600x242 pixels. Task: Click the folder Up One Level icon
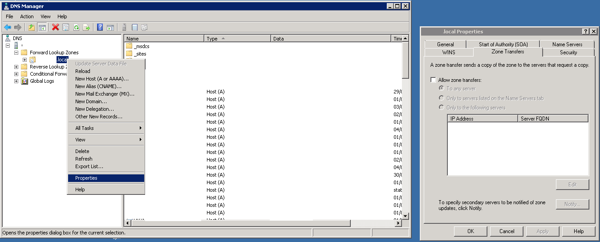point(32,27)
